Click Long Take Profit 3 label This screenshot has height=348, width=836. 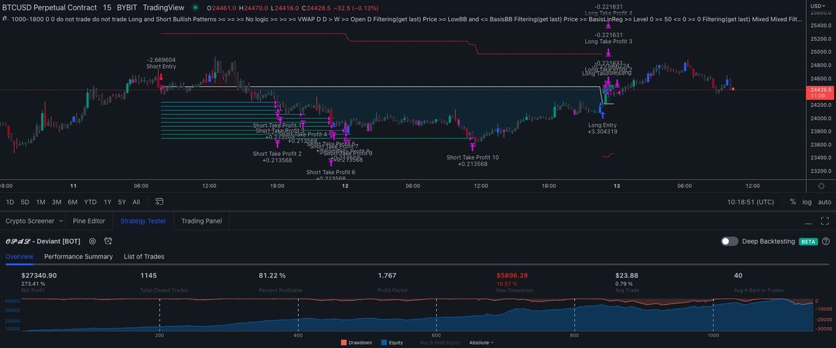(608, 42)
